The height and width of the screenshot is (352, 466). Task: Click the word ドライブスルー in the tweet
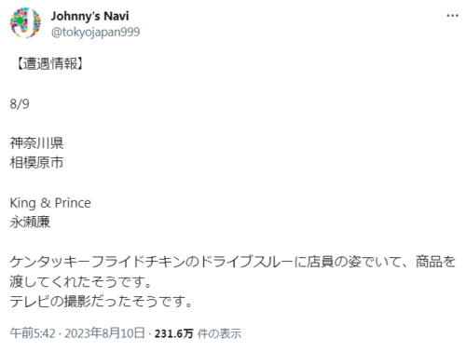tap(247, 262)
